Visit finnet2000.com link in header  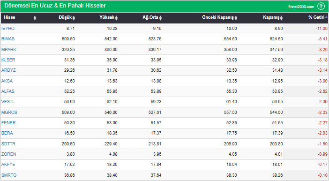(301, 7)
